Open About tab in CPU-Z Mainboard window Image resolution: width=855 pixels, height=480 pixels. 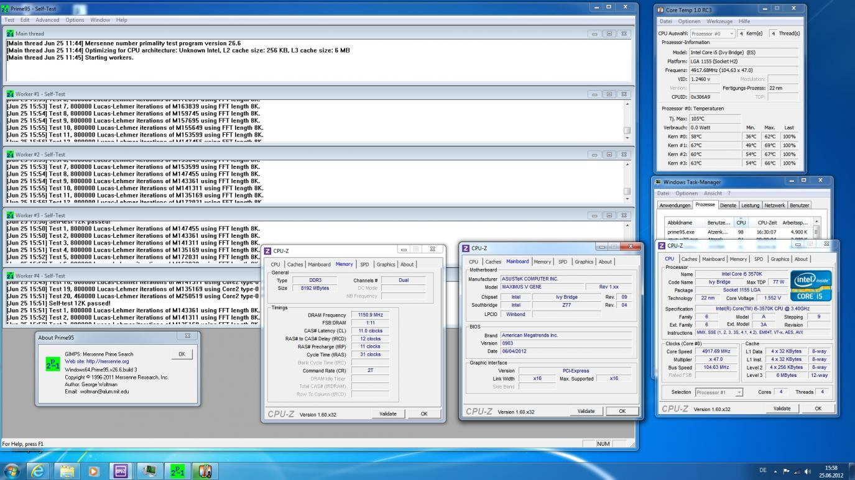tap(605, 262)
